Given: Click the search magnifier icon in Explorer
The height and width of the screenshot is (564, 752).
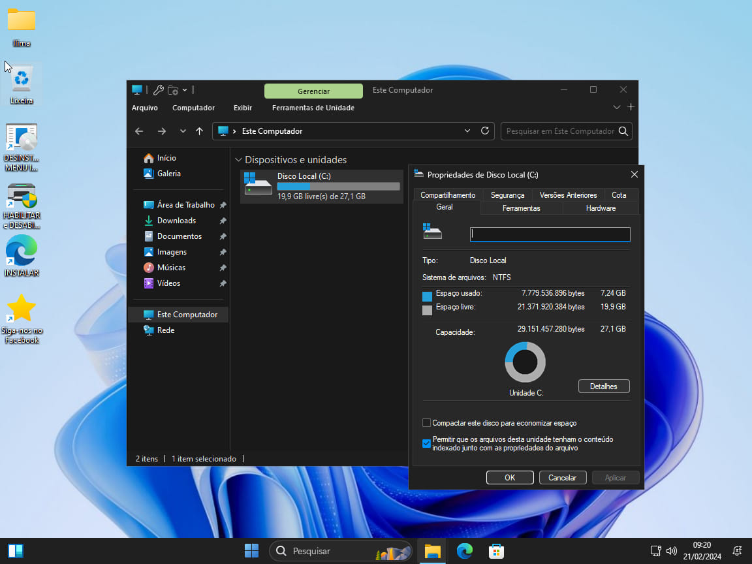Looking at the screenshot, I should 623,131.
